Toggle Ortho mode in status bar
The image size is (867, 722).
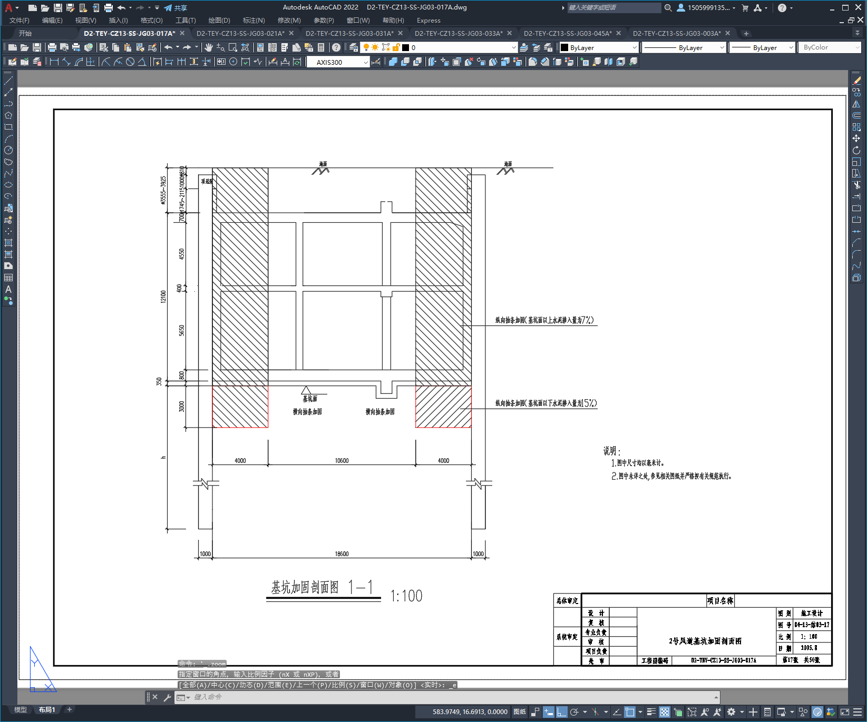tap(562, 712)
